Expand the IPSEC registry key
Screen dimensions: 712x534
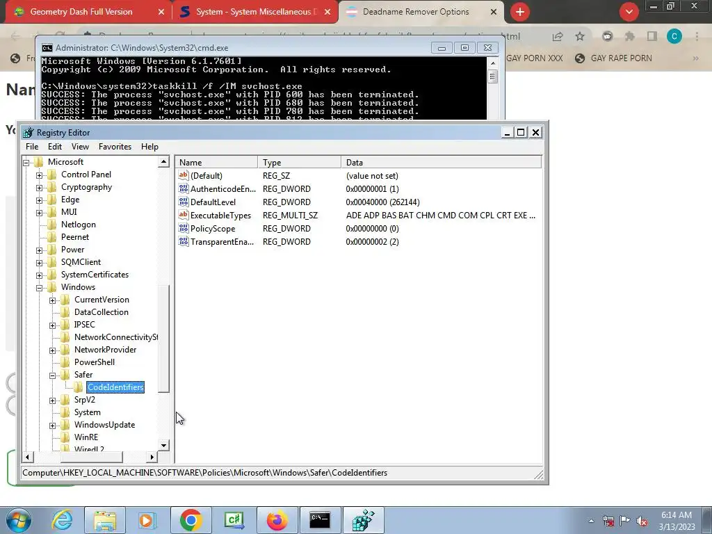(53, 325)
